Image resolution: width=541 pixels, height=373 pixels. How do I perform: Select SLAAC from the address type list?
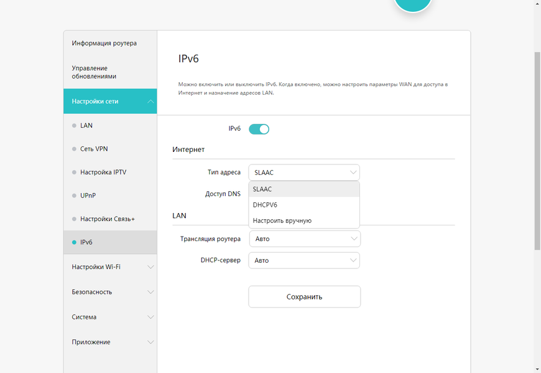[303, 189]
